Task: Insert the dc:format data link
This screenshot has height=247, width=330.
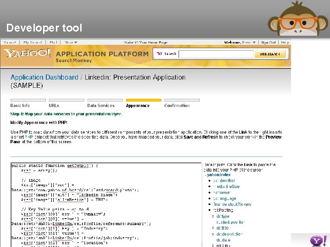Action: (x=222, y=193)
